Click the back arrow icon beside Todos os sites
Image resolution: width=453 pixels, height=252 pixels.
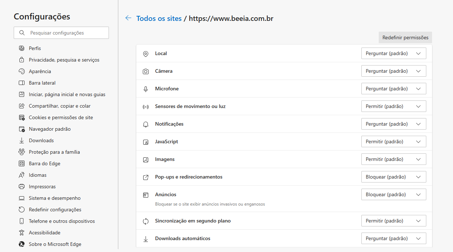coord(128,18)
